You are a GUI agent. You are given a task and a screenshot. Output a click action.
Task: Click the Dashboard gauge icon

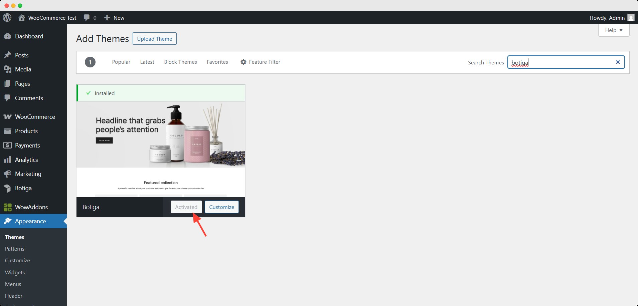click(x=7, y=36)
